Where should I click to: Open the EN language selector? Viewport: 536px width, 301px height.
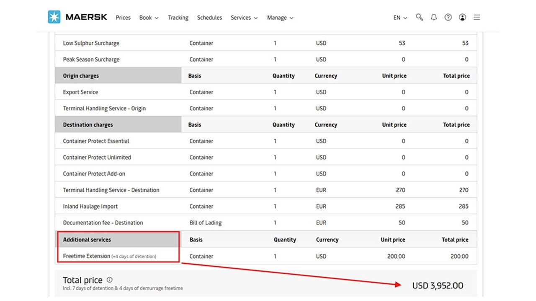click(x=398, y=18)
